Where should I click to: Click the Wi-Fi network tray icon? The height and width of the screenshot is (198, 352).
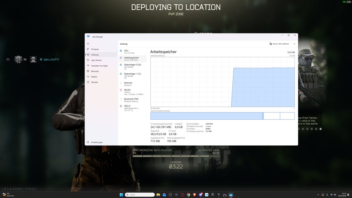coord(331,195)
